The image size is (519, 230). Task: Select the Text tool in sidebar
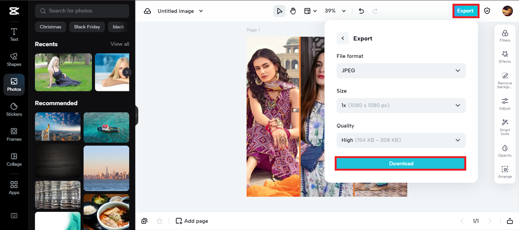(x=14, y=34)
